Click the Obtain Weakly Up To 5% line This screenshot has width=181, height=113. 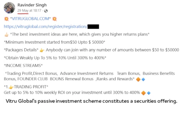click(55, 58)
